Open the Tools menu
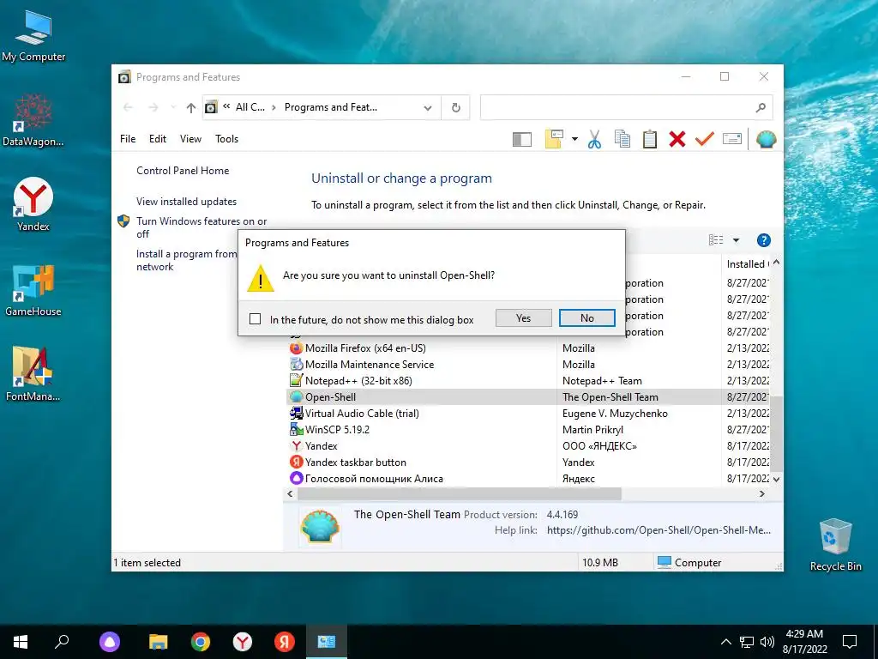 [x=226, y=139]
